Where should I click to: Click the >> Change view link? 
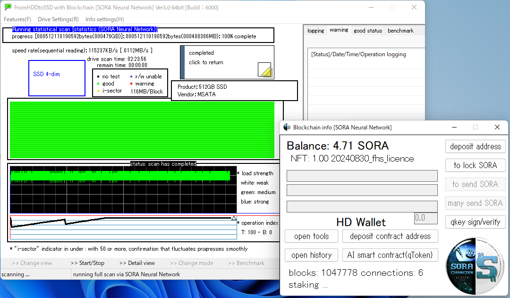pyautogui.click(x=32, y=263)
